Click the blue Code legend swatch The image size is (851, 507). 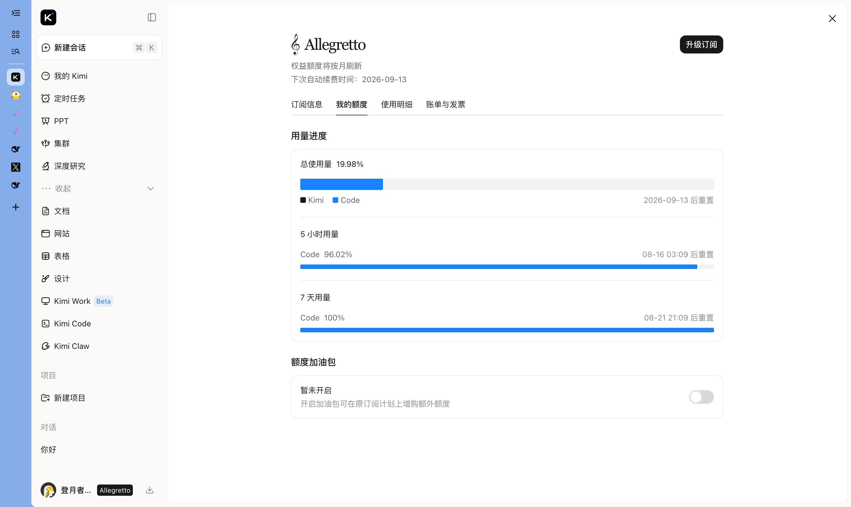pos(335,200)
